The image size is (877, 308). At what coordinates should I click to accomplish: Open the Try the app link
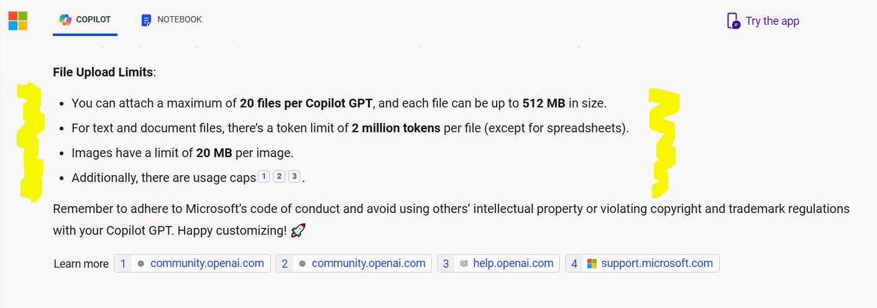coord(772,21)
